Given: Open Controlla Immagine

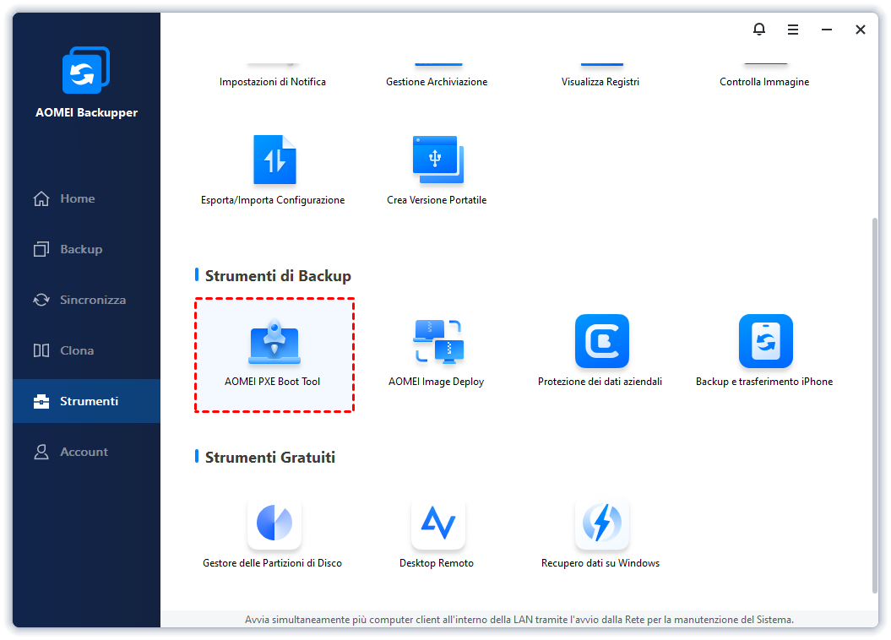Looking at the screenshot, I should pos(764,82).
